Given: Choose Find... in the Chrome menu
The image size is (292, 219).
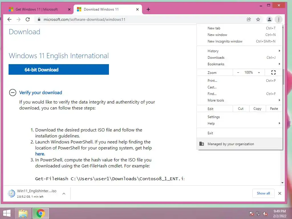Looking at the screenshot, I should click(x=240, y=94).
